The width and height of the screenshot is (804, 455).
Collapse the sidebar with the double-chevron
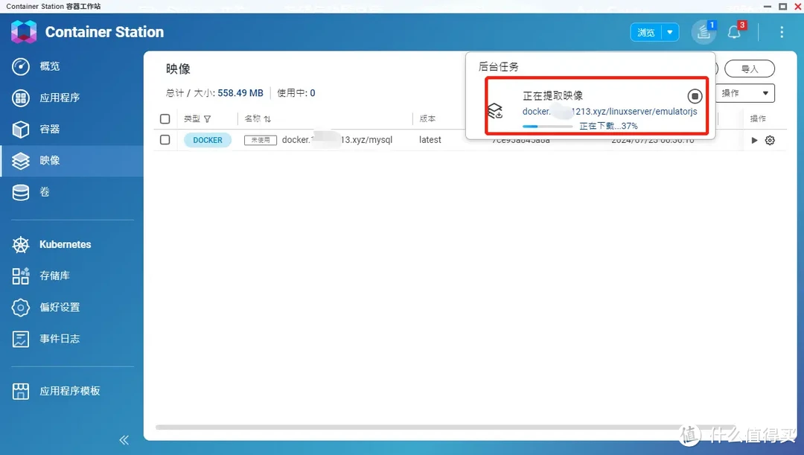click(x=124, y=439)
